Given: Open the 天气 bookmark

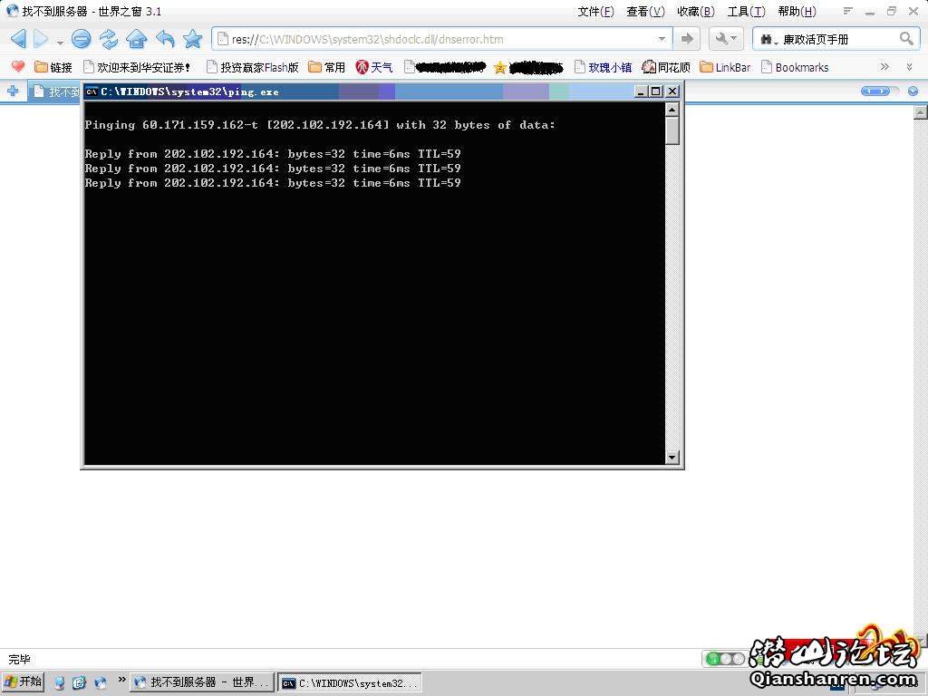Looking at the screenshot, I should click(x=374, y=67).
